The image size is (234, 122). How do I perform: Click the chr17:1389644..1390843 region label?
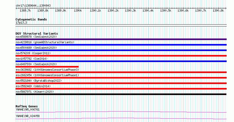(33, 5)
